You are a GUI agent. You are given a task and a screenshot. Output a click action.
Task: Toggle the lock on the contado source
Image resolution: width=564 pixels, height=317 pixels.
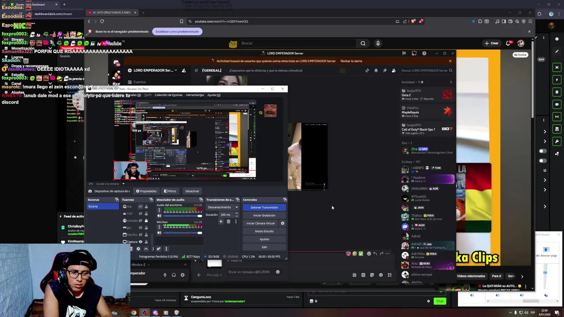(x=146, y=221)
